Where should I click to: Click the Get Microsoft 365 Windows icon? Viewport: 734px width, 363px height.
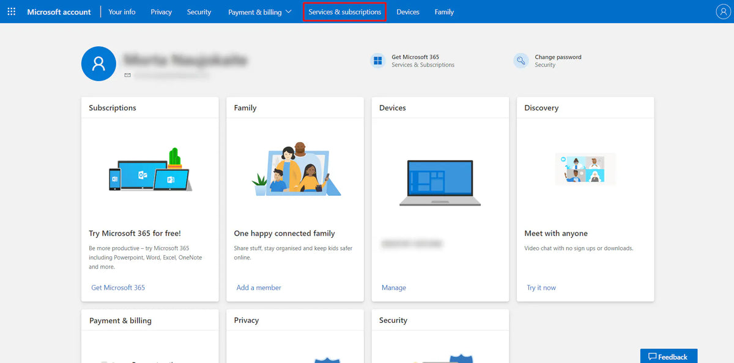pos(378,60)
